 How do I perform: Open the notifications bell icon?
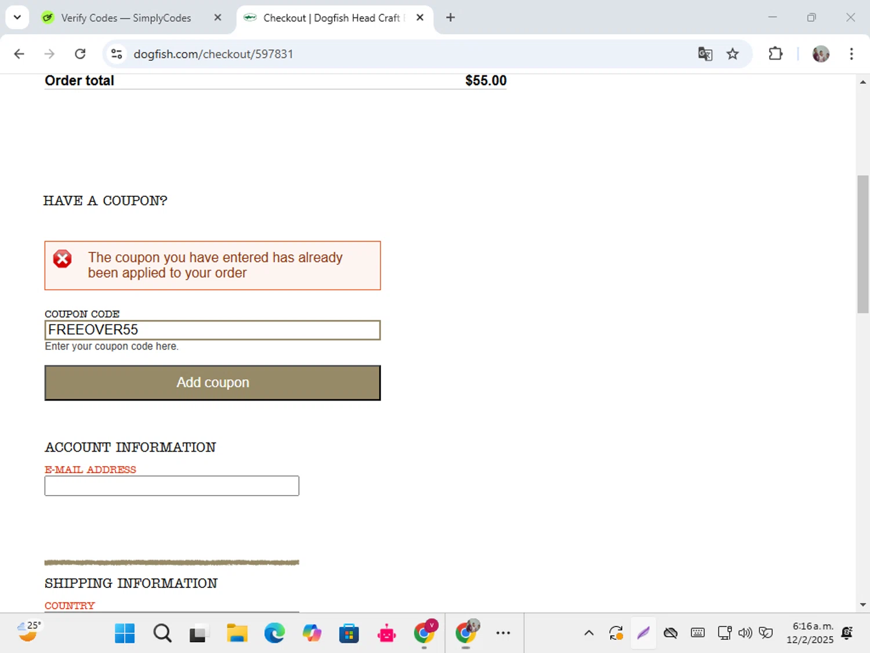(x=847, y=633)
